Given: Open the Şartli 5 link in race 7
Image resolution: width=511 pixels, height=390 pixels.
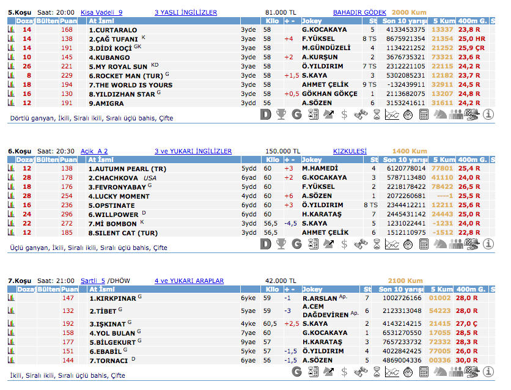Looking at the screenshot, I should click(94, 281).
